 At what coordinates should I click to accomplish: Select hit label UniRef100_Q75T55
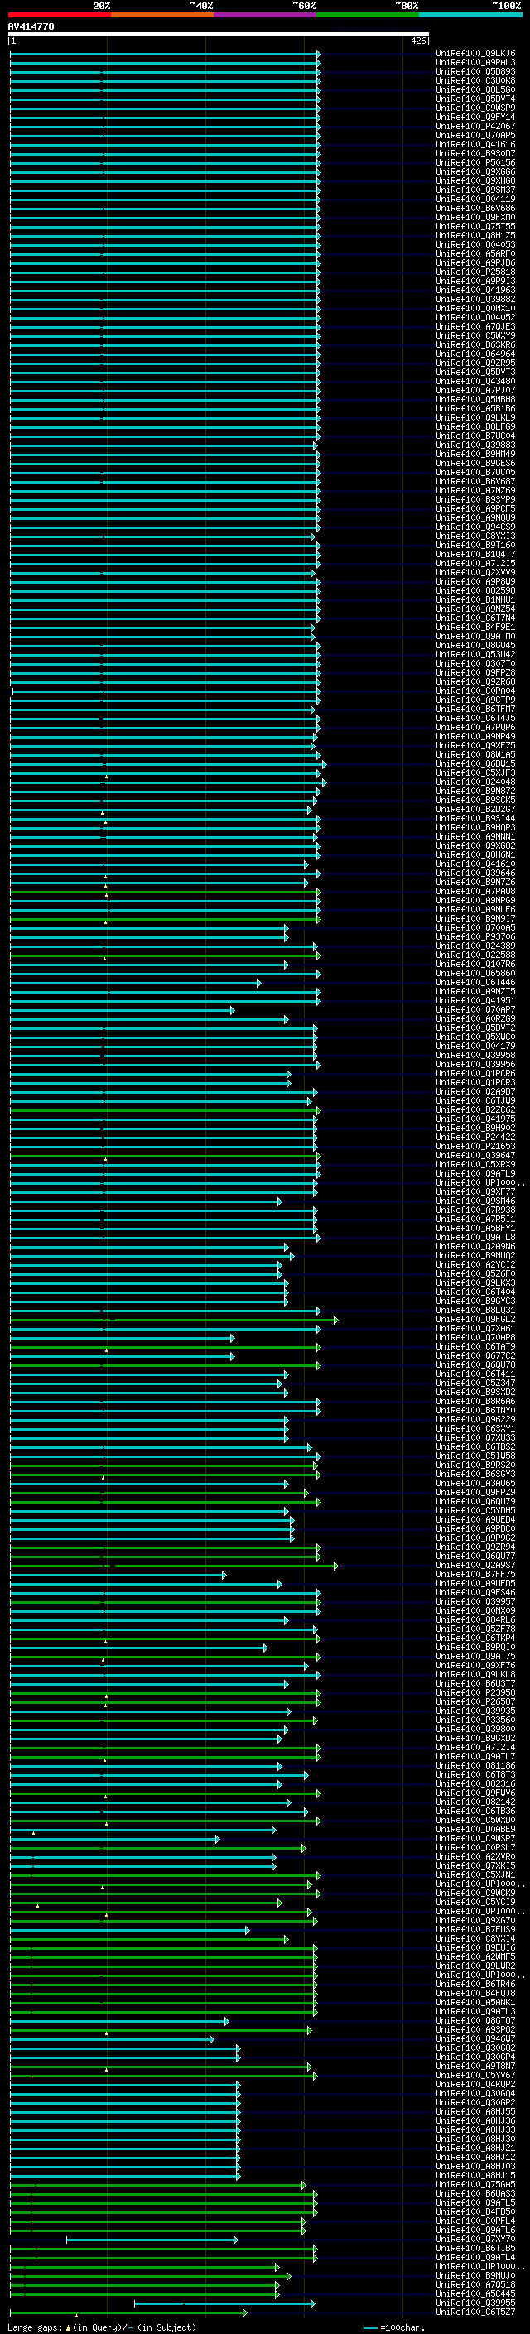pyautogui.click(x=475, y=227)
